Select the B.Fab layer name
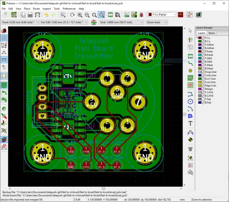The width and height of the screenshot is (229, 202). [x=208, y=103]
